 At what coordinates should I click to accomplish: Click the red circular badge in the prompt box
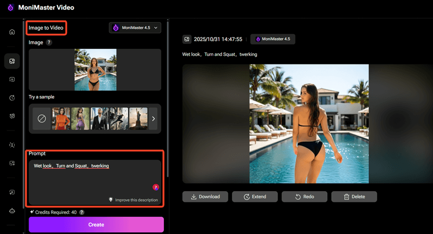(156, 187)
